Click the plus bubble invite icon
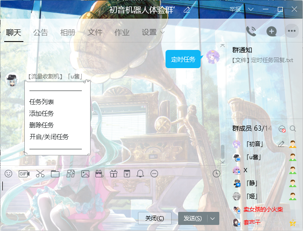 pos(272,31)
